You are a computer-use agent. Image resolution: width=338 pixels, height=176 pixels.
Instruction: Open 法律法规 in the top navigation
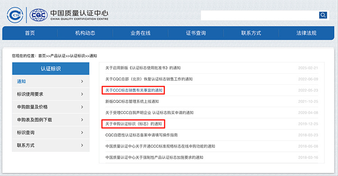[x=306, y=33]
